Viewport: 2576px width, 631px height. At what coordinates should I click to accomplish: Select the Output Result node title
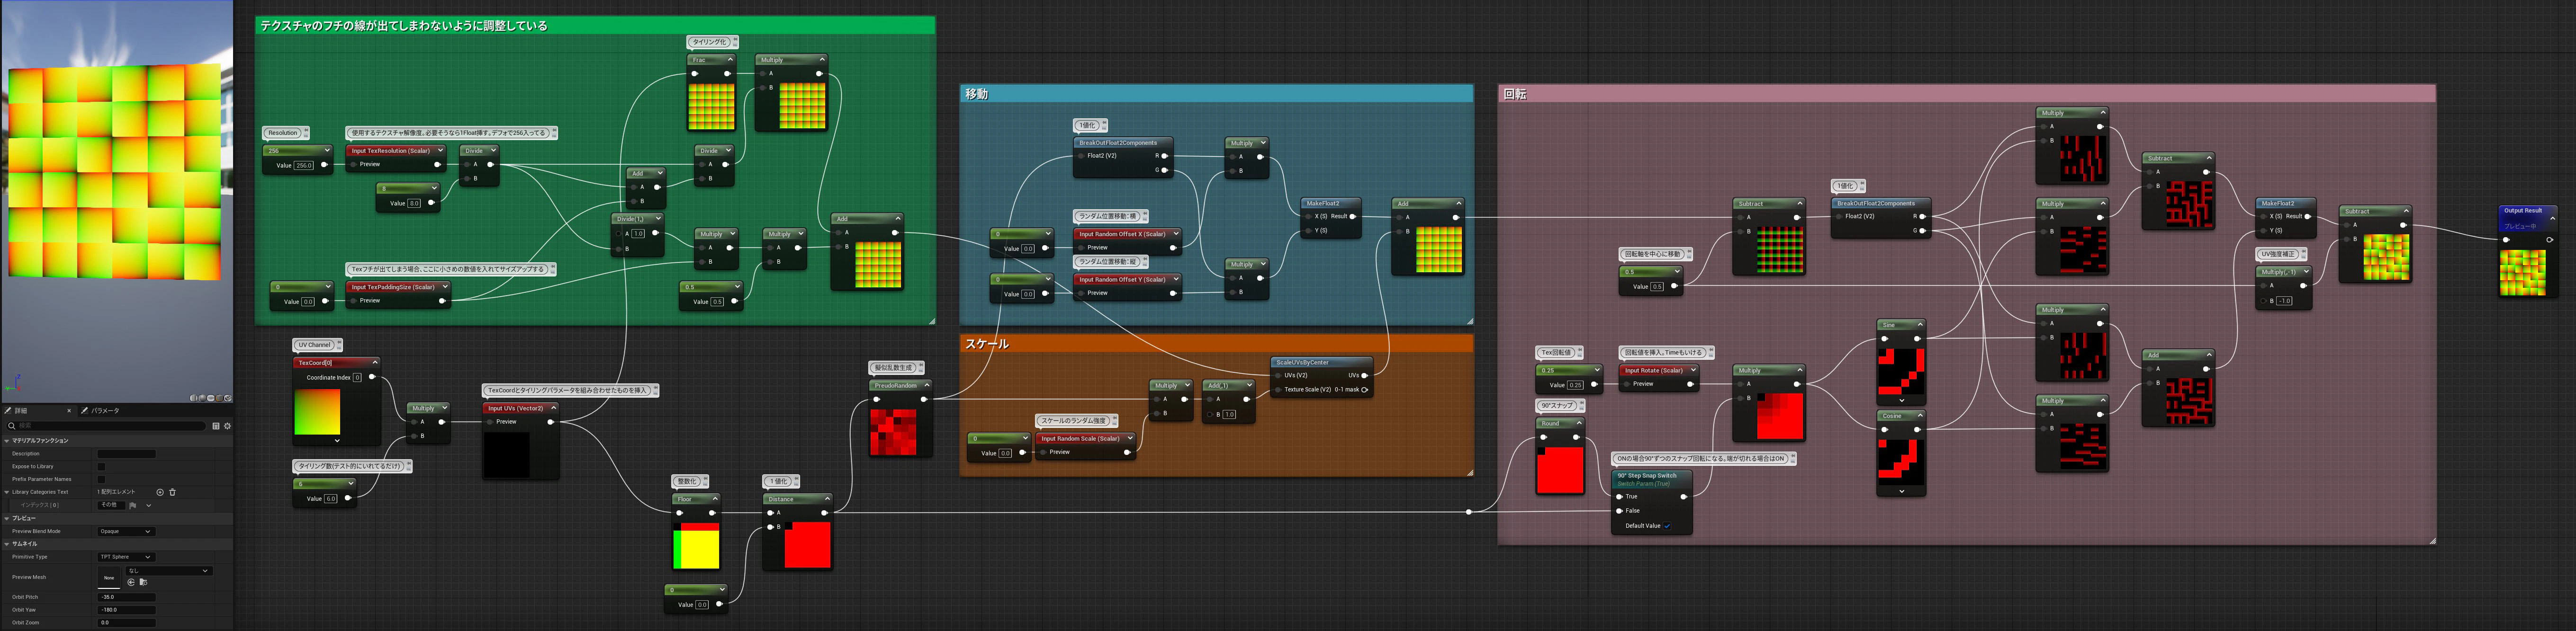click(x=2522, y=211)
